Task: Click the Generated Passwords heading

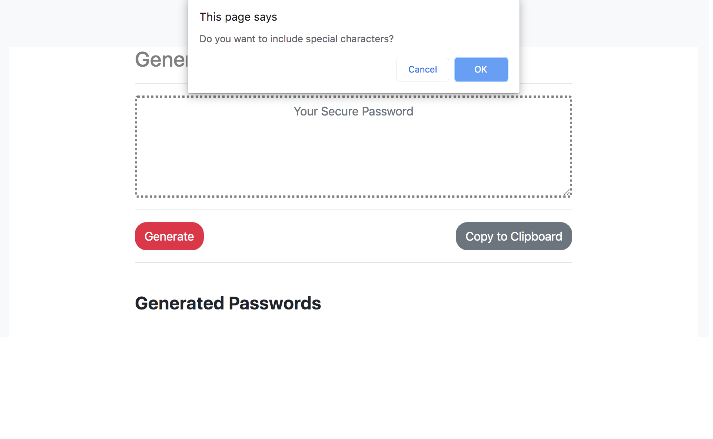Action: point(228,303)
